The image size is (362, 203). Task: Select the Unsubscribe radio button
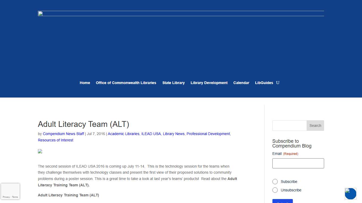pos(275,190)
